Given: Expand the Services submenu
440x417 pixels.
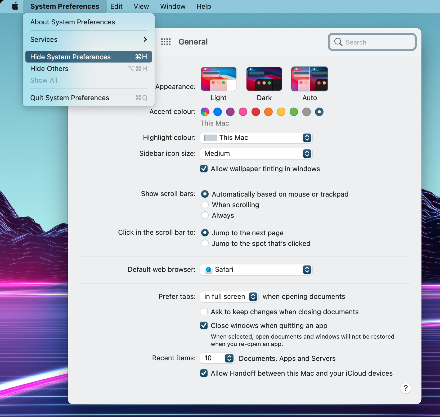Looking at the screenshot, I should tap(89, 39).
